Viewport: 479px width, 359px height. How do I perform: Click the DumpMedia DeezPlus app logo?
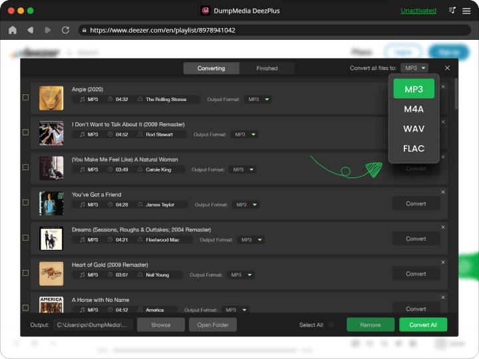coord(206,11)
